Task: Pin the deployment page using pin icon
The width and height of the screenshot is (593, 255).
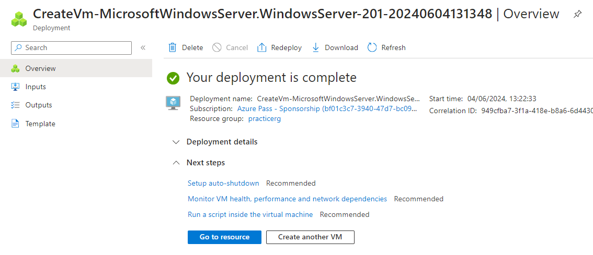Action: [x=577, y=15]
